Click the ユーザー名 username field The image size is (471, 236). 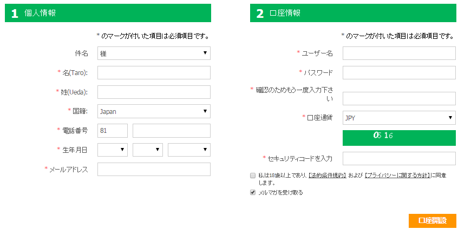point(399,53)
